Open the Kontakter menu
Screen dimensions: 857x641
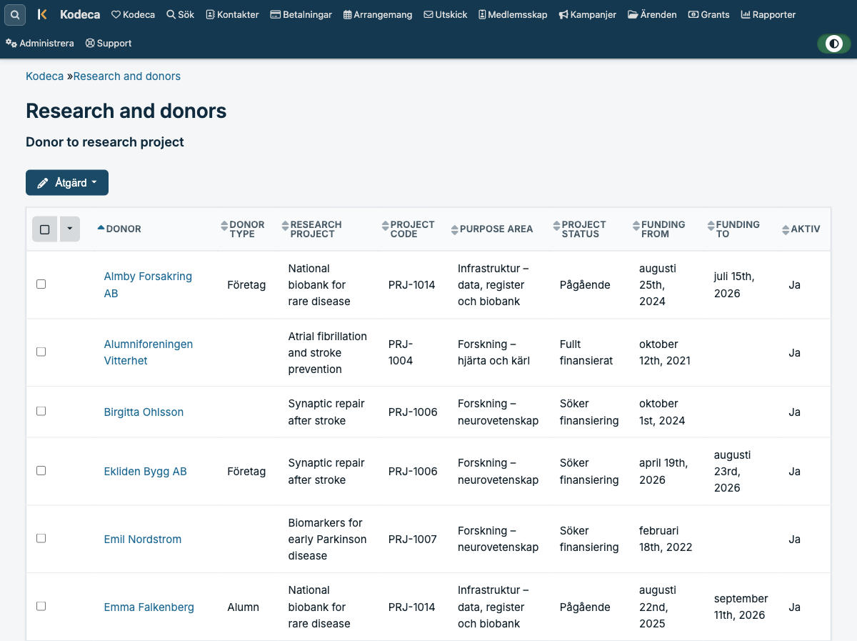click(232, 14)
